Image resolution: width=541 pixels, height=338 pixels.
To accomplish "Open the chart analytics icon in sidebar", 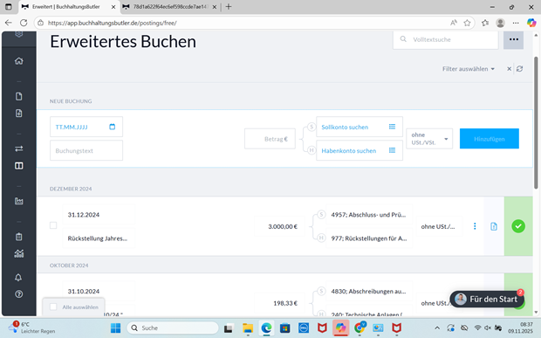I will coord(19,254).
